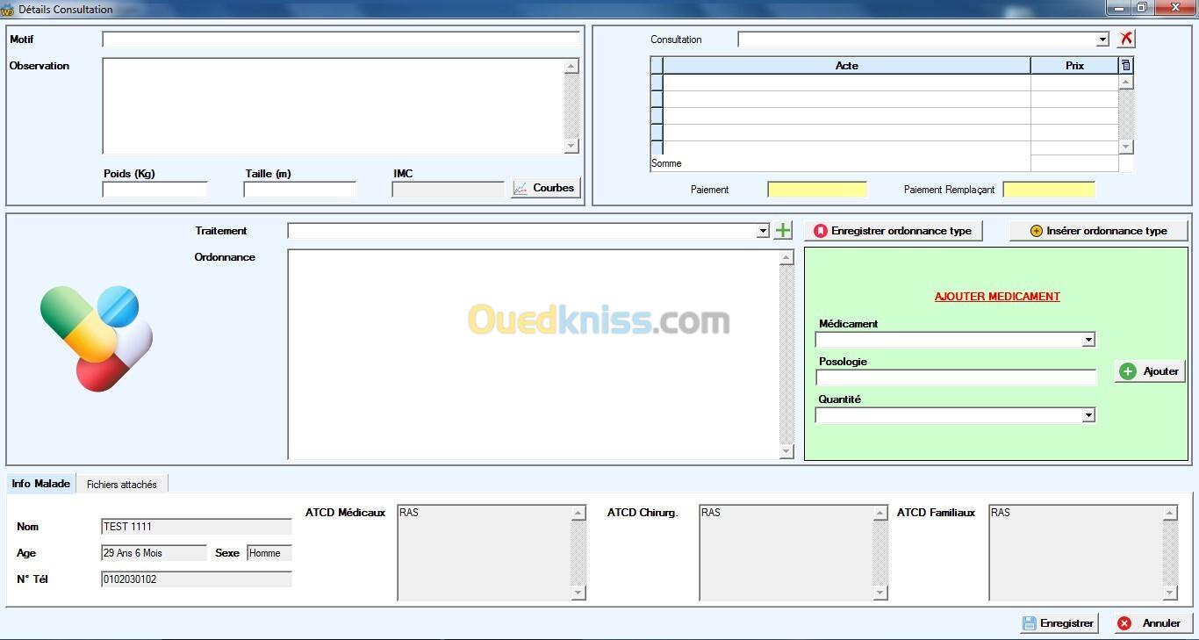Click the app icon in the title bar
This screenshot has width=1199, height=640.
[x=8, y=10]
